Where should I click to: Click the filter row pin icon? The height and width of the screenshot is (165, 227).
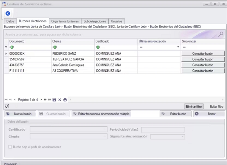[6, 47]
